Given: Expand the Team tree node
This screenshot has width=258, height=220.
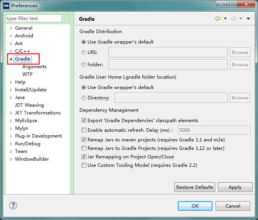Looking at the screenshot, I should click(11, 151).
